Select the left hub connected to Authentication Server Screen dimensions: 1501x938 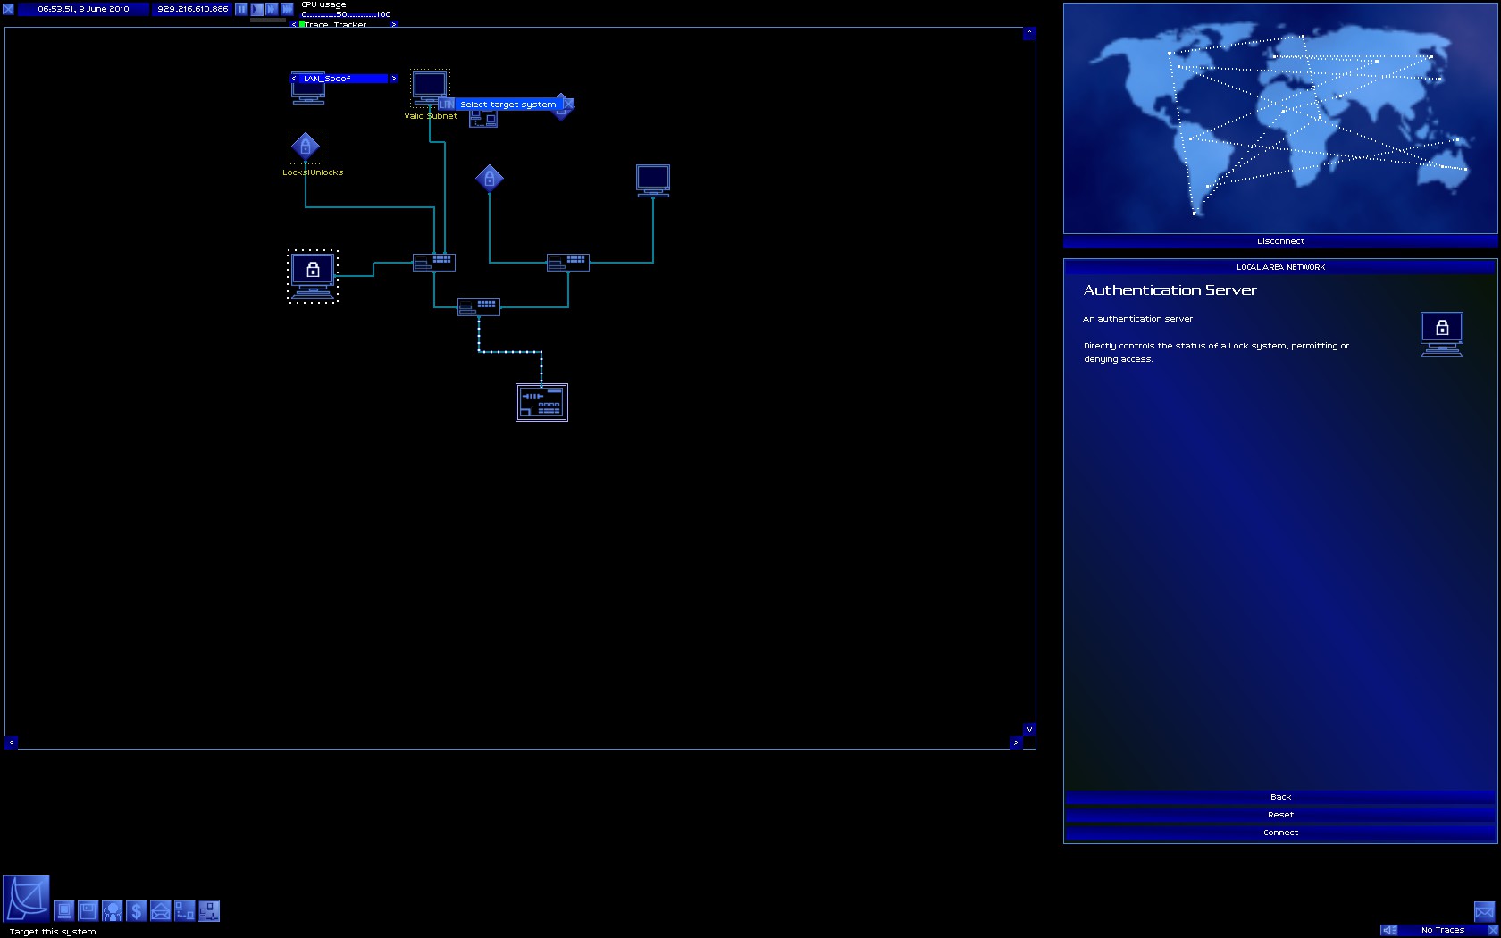(434, 262)
